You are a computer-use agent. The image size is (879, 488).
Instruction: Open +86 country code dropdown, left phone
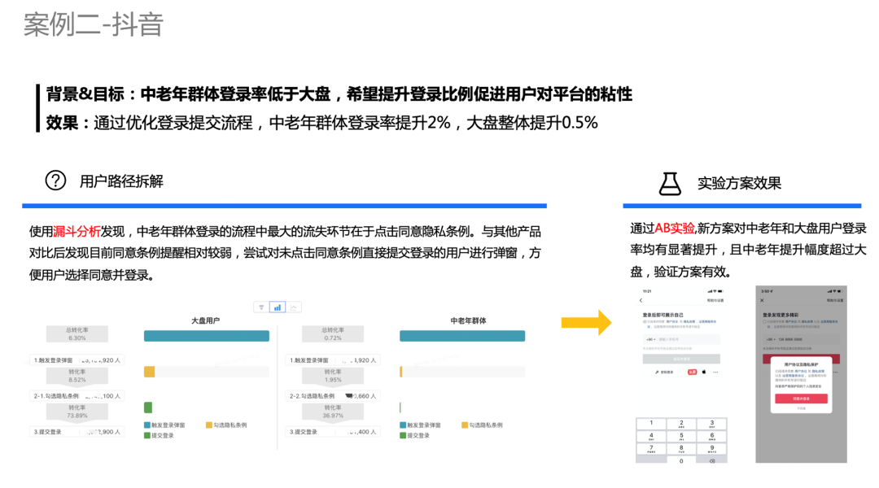tap(651, 339)
